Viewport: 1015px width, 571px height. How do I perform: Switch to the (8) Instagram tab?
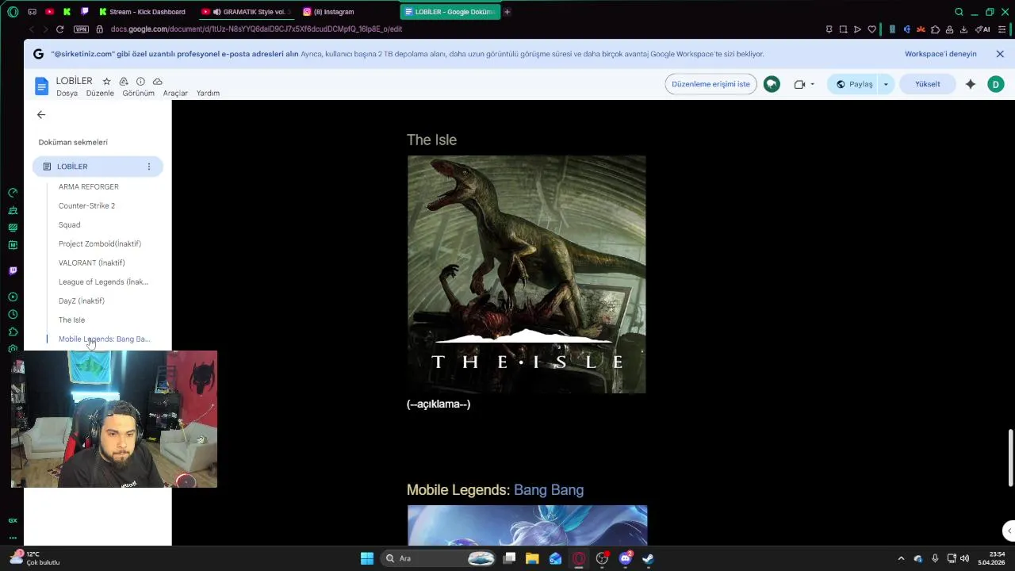click(328, 12)
